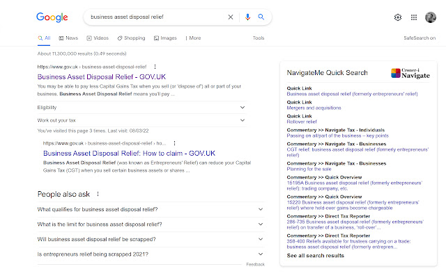
Task: Click the Croner-i Navigate logo
Action: (410, 73)
